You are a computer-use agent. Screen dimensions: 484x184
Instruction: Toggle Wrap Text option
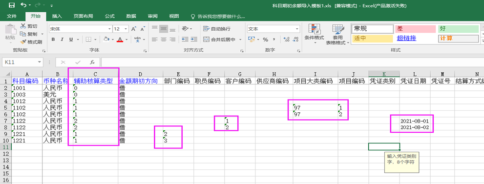(x=217, y=29)
